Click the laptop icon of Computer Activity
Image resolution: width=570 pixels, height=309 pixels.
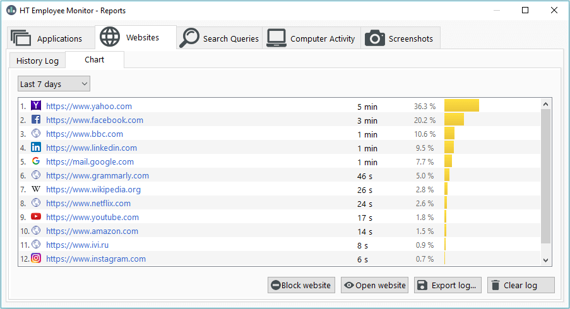pos(276,38)
